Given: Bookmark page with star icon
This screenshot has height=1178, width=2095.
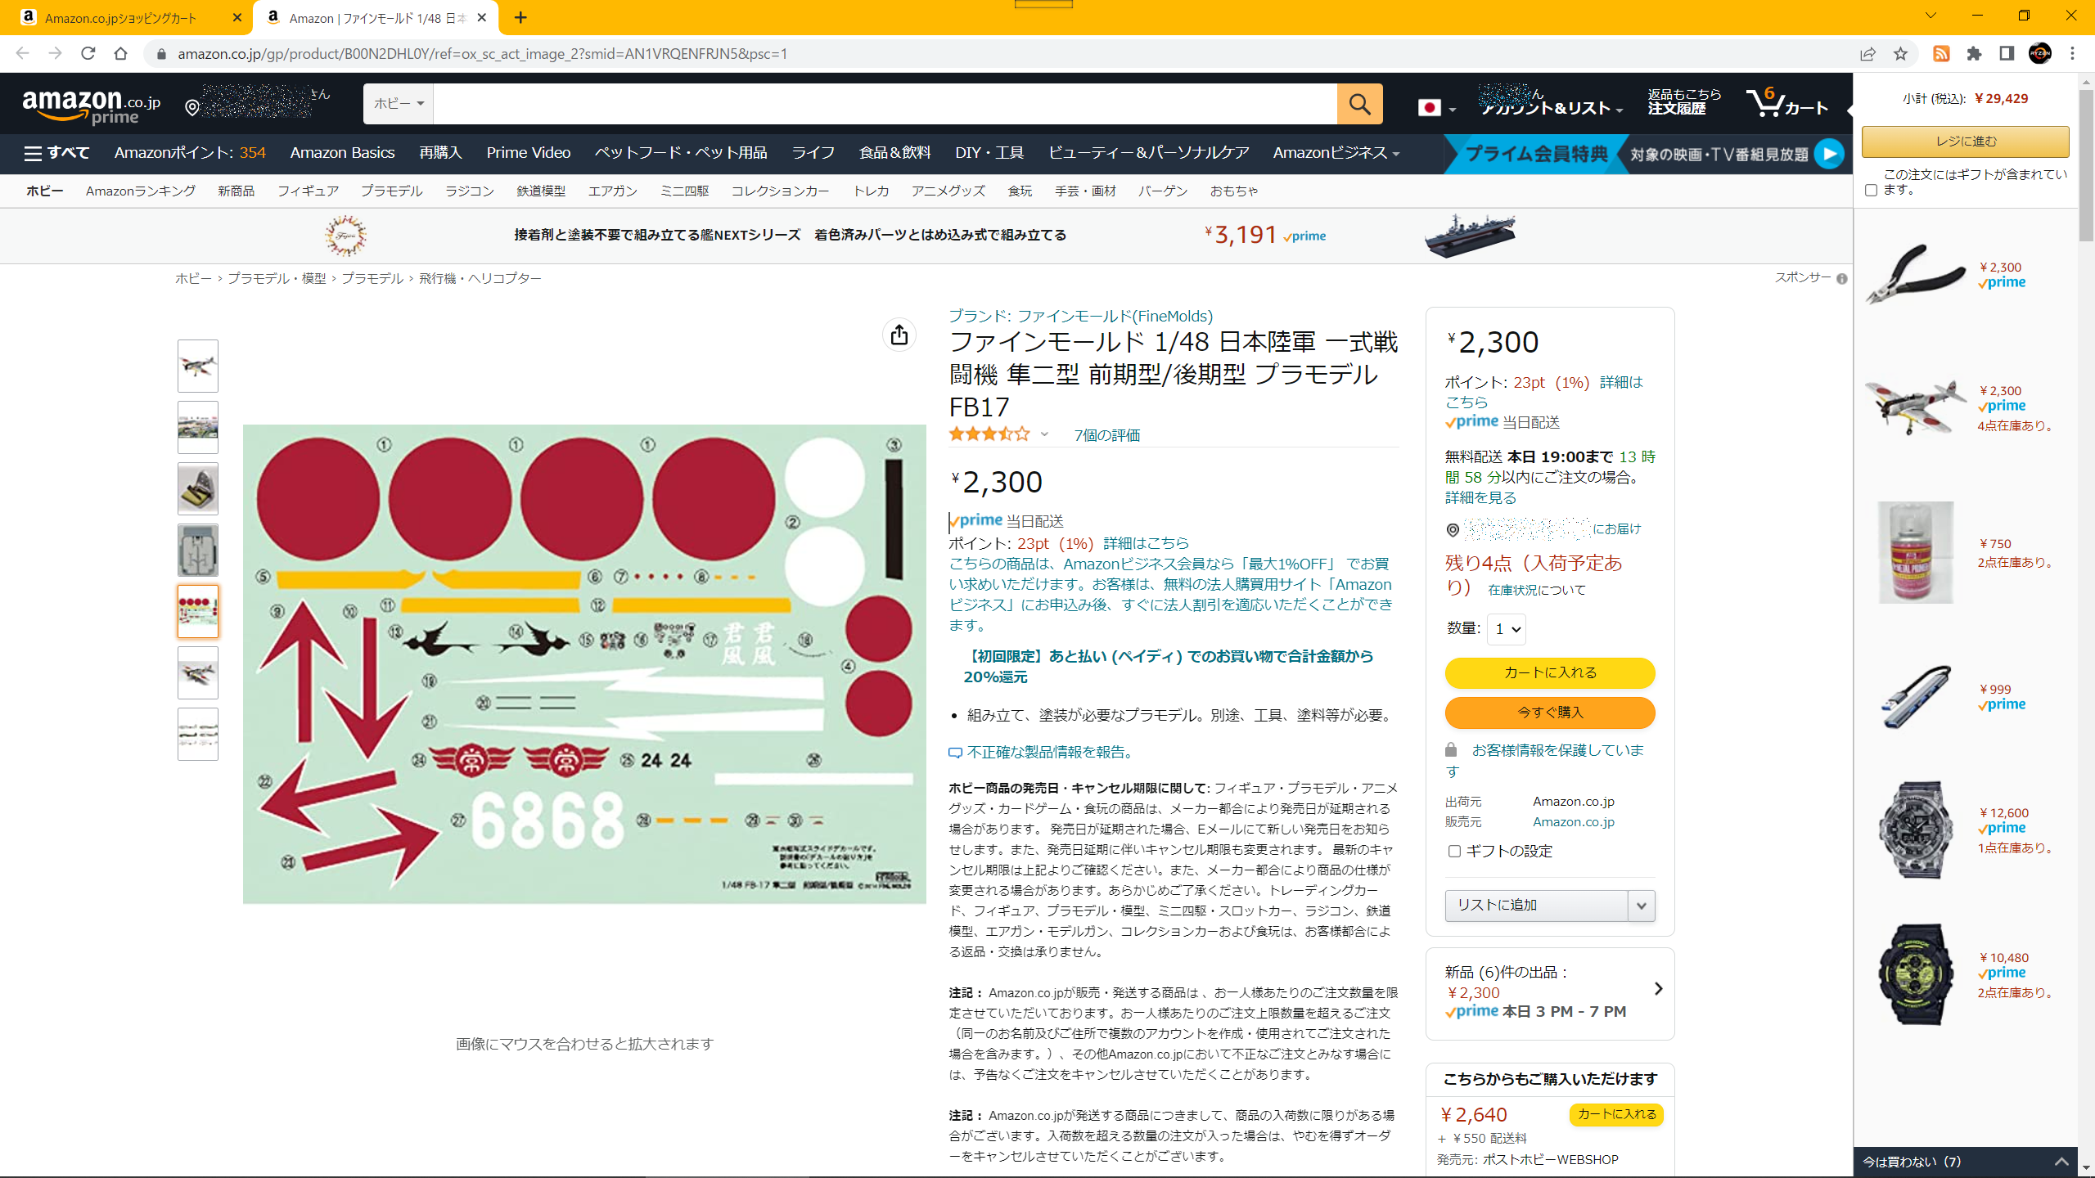Looking at the screenshot, I should [1900, 53].
